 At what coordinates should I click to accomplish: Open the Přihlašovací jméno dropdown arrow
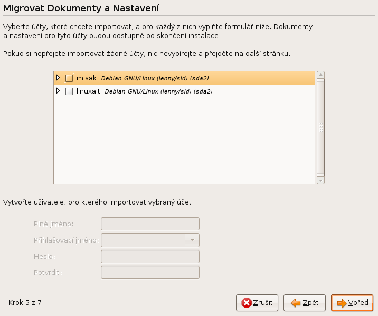tap(192, 240)
